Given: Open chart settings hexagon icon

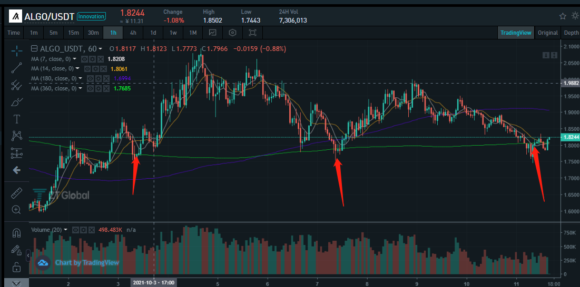Looking at the screenshot, I should tap(232, 33).
